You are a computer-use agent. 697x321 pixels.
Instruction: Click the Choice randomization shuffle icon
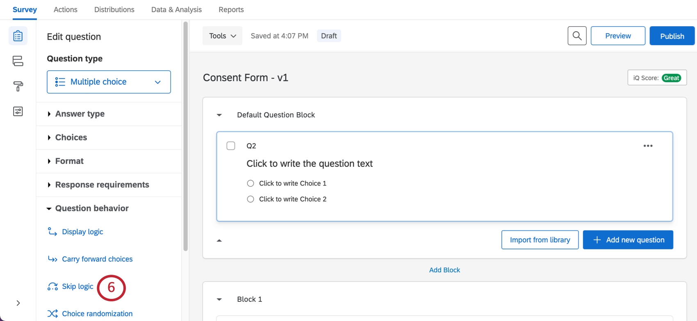tap(52, 314)
